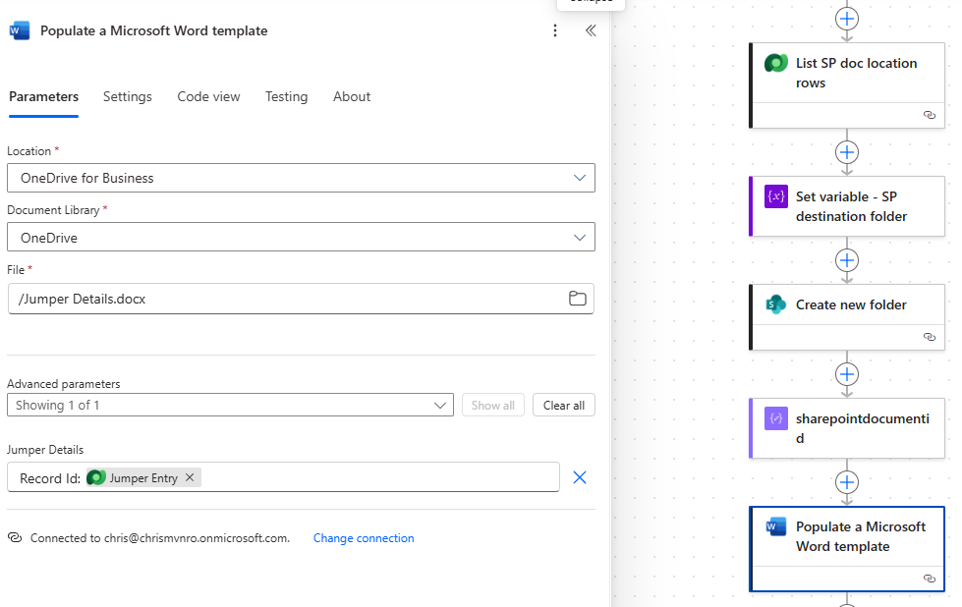Viewport: 962px width, 607px height.
Task: Open the file picker folder icon
Action: (x=578, y=299)
